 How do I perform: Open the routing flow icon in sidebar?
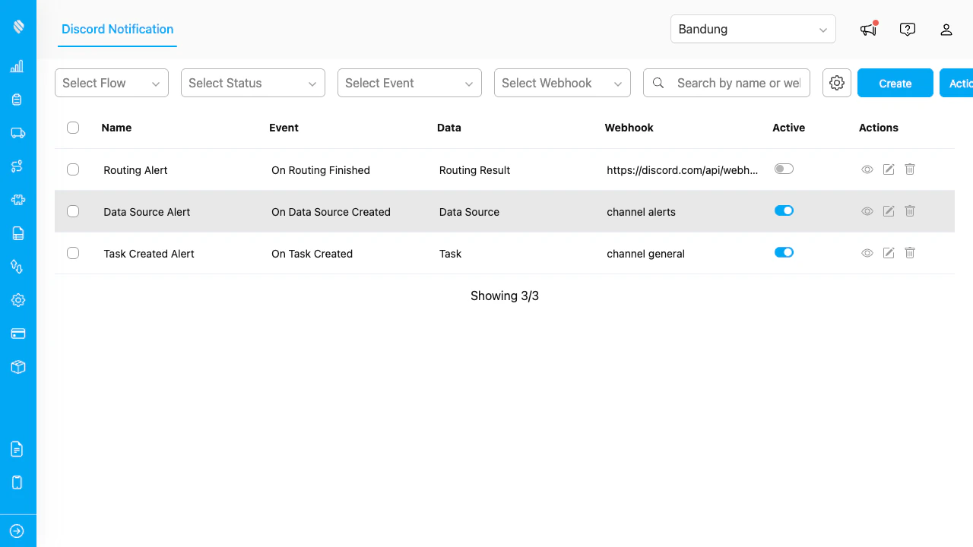point(17,166)
